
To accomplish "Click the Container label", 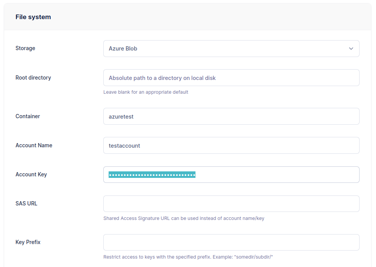I will 28,116.
